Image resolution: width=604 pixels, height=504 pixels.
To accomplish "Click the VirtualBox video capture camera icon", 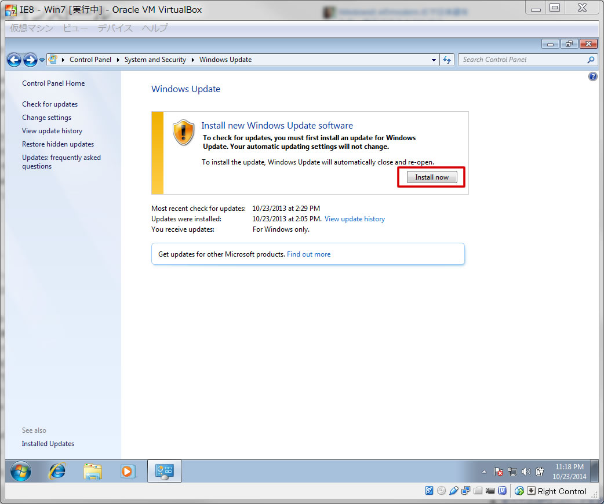I will coord(490,491).
